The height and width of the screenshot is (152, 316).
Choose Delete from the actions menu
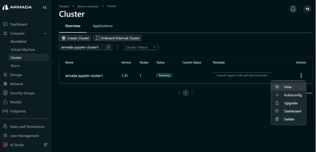288,119
